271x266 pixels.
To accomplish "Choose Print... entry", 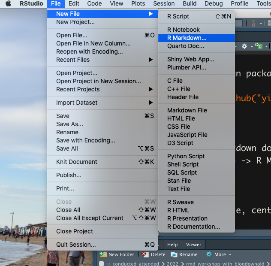I will point(102,188).
